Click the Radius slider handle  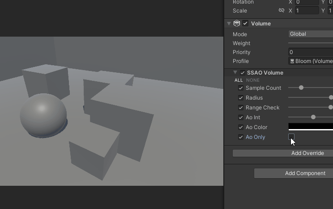tap(331, 97)
